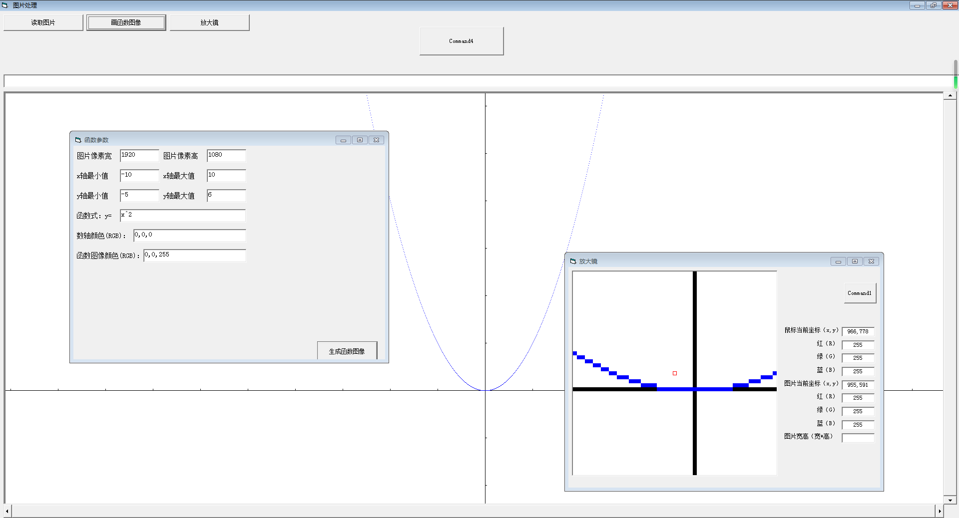Click 绿(G) field under 图片当前坐标

(858, 411)
